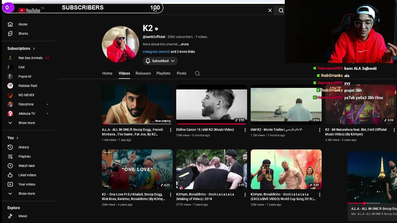Screen dimensions: 397x223
Task: Click 236K subscribers text
Action: click(180, 37)
